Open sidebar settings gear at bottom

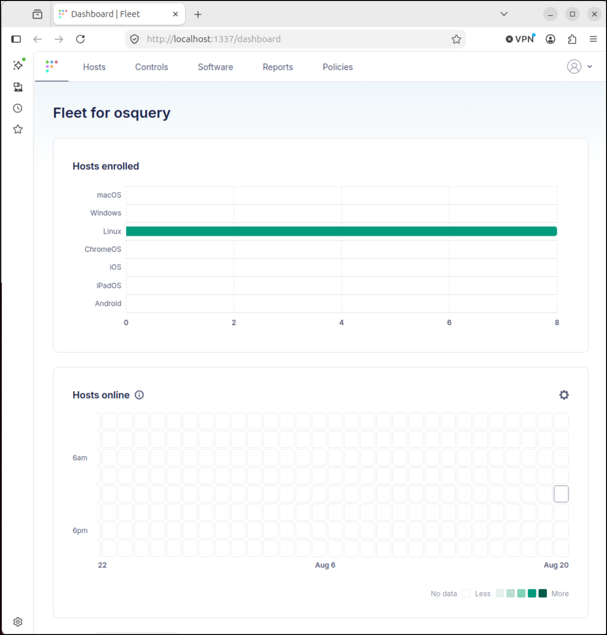pos(18,622)
